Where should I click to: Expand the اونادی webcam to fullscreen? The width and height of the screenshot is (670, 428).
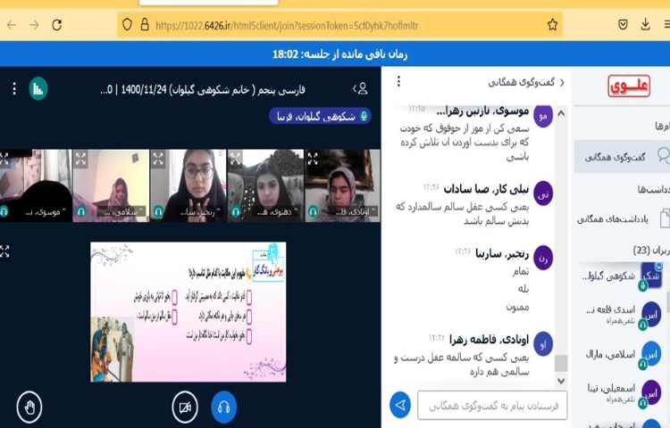click(x=313, y=159)
